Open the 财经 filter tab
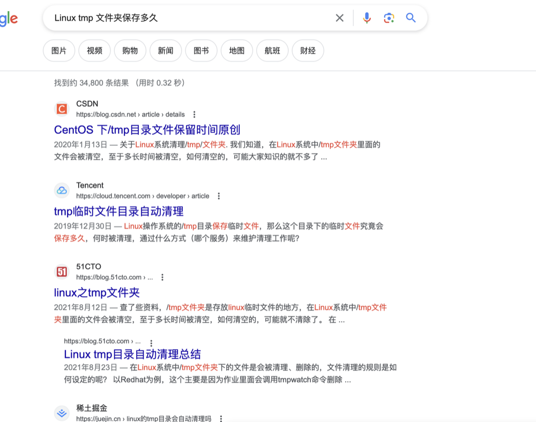This screenshot has width=536, height=422. 308,51
